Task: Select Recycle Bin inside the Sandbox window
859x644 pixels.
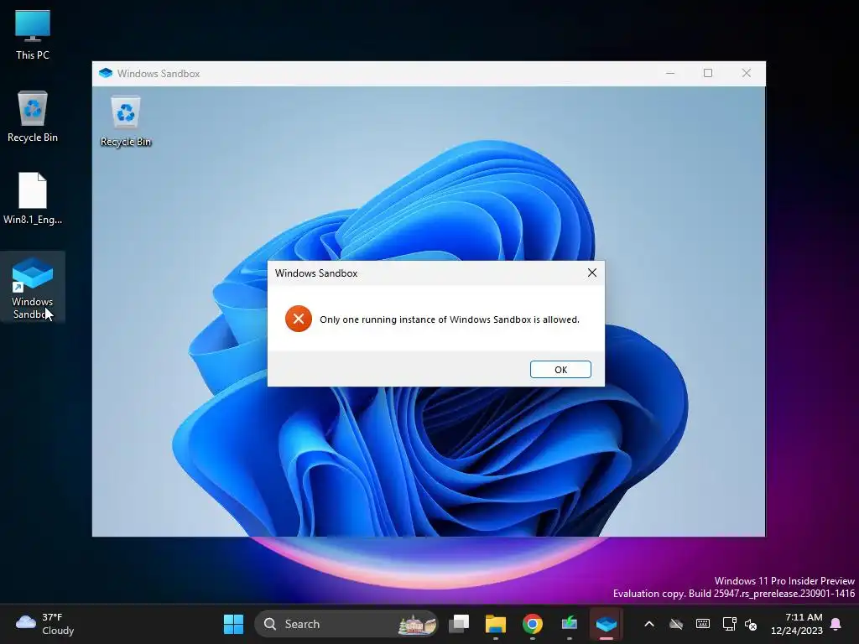Action: [x=126, y=122]
